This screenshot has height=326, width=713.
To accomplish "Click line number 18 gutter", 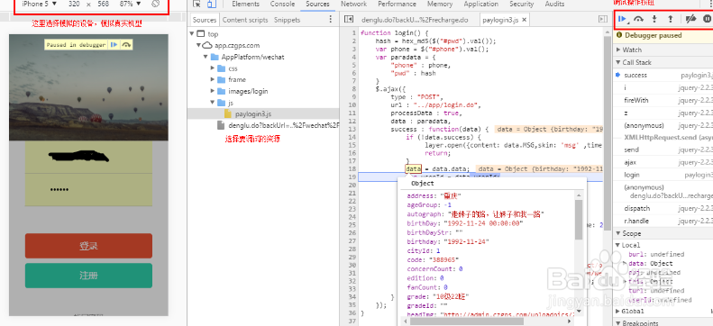I will (352, 169).
